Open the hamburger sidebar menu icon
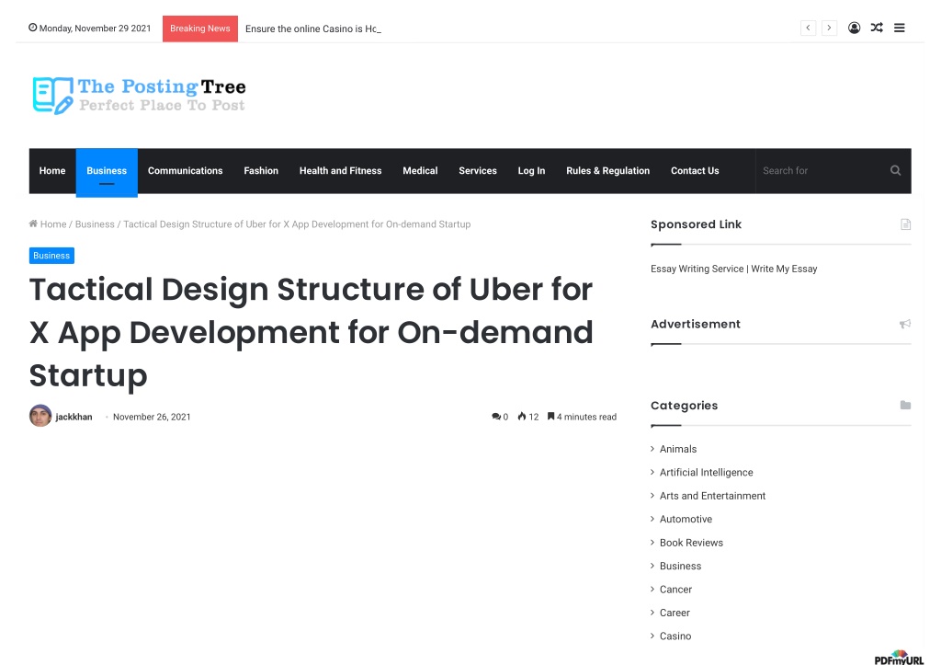 [x=899, y=28]
